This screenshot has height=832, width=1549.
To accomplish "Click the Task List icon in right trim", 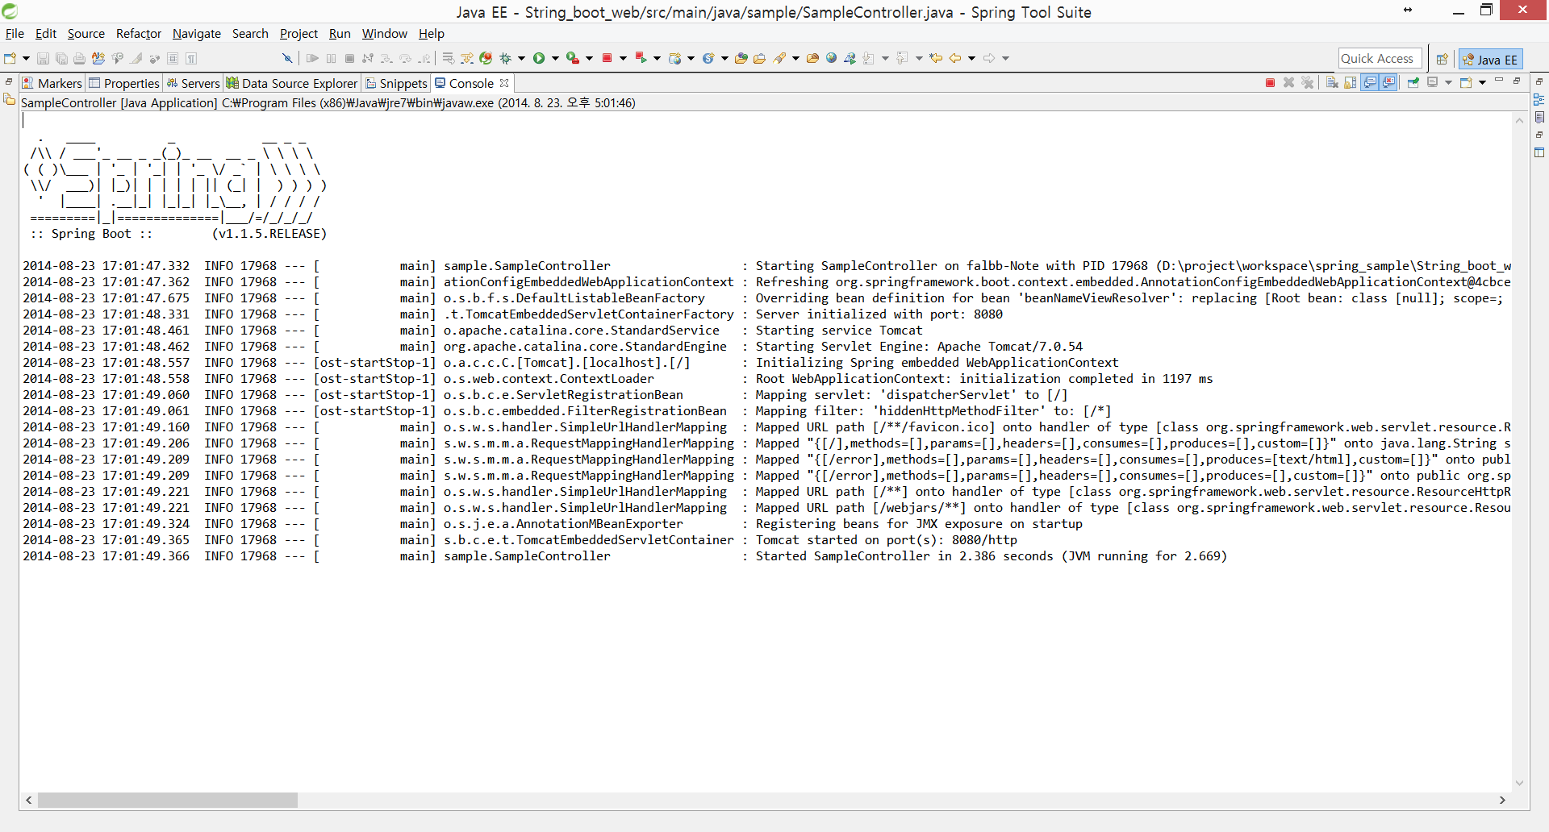I will coord(1539,117).
